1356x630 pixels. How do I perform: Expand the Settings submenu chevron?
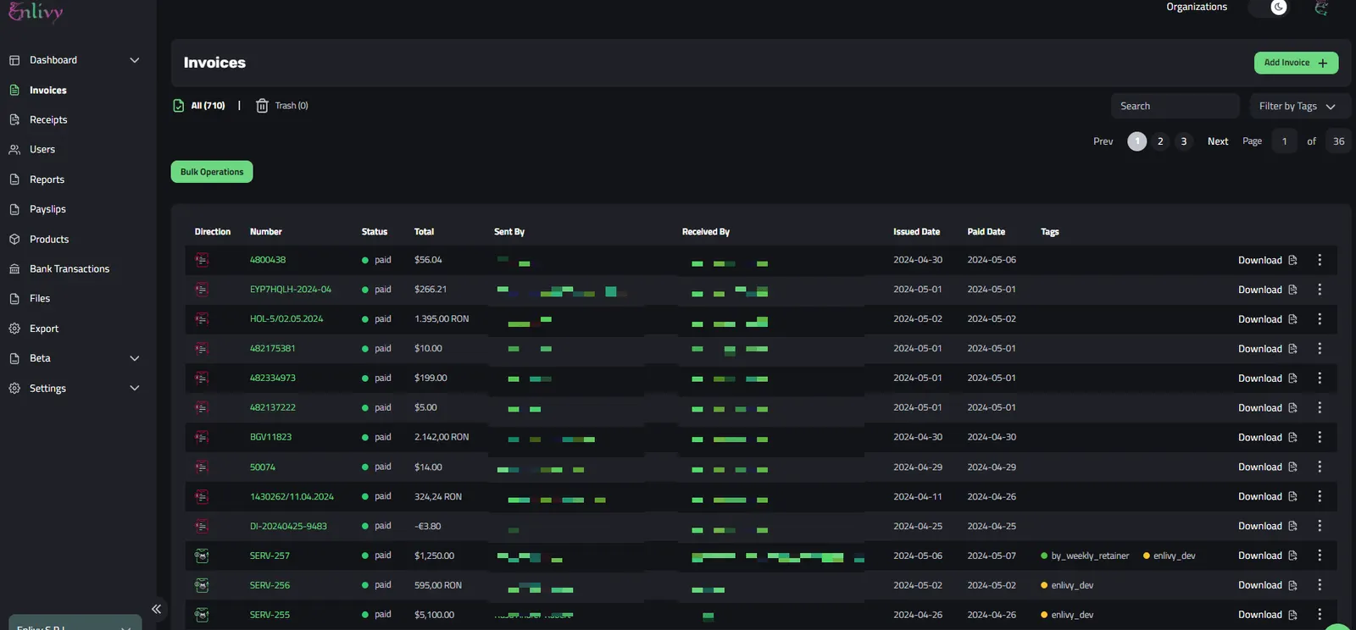pos(134,388)
